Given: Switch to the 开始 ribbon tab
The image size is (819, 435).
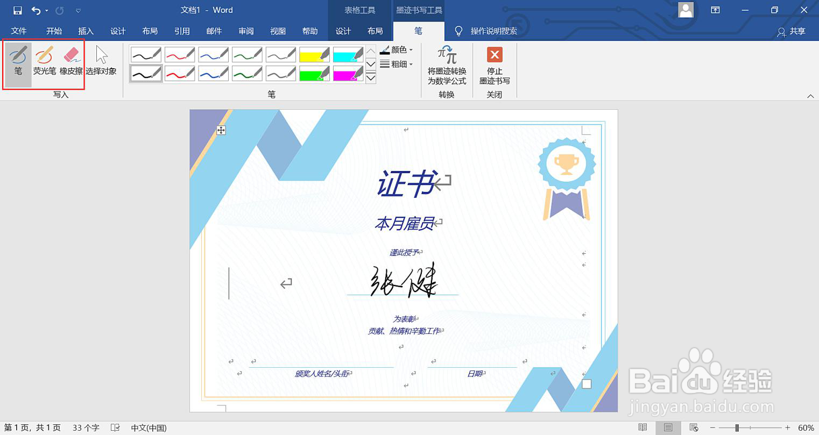Looking at the screenshot, I should [53, 31].
